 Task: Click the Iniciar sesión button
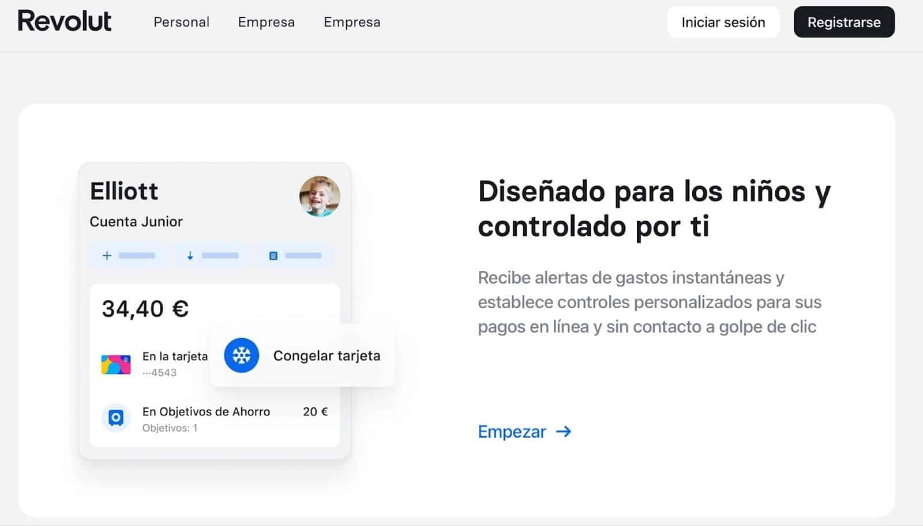(x=723, y=22)
